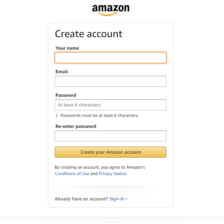This screenshot has height=224, width=224.
Task: Follow the Sign-In link
Action: (117, 199)
